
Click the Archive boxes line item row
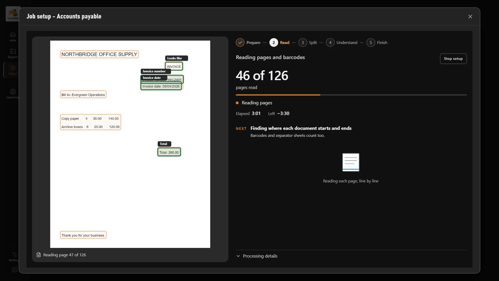[90, 127]
